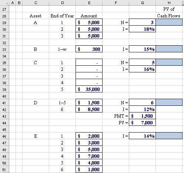This screenshot has height=173, width=184.
Task: Click the 'Amount' heading cell
Action: pos(89,16)
